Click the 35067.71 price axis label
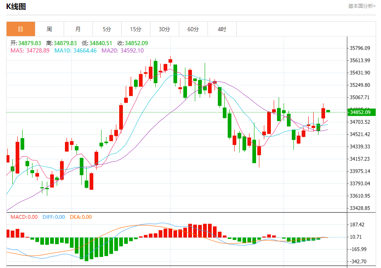Image resolution: width=381 pixels, height=268 pixels. click(360, 98)
